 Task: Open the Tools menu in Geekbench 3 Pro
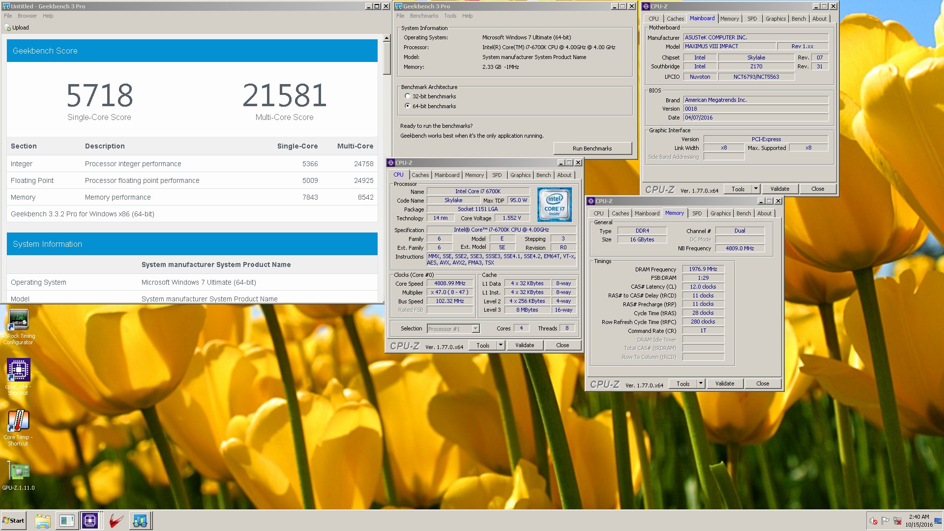[x=450, y=16]
